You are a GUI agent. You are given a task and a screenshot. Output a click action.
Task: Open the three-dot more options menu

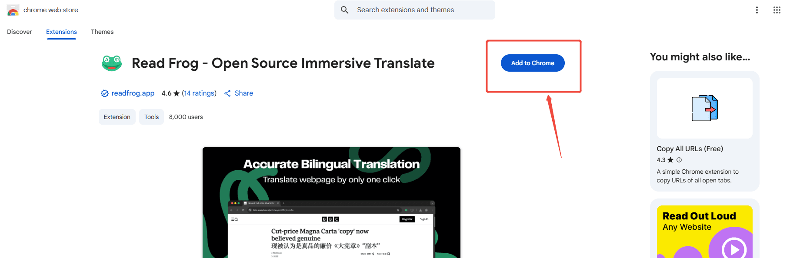coord(757,10)
